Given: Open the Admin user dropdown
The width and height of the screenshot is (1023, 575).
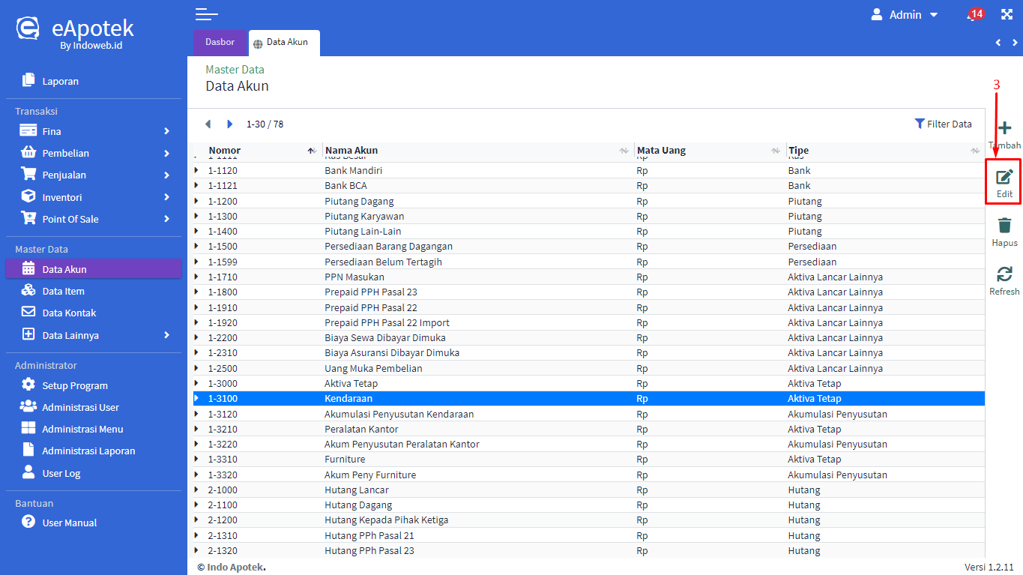Looking at the screenshot, I should pos(905,15).
